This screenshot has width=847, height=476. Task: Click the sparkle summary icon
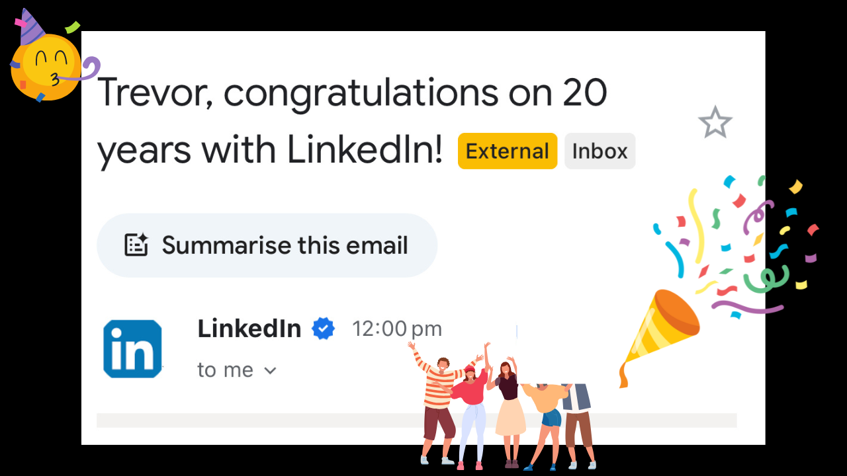[136, 245]
